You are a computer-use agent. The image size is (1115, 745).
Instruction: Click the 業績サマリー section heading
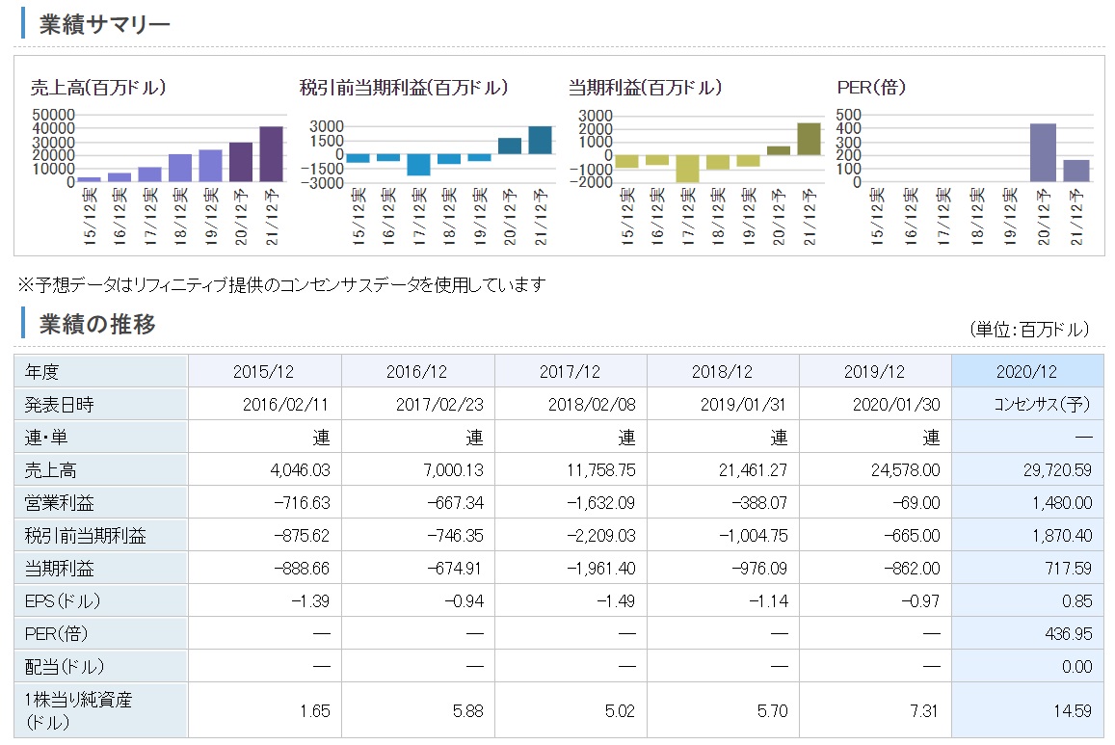[104, 24]
